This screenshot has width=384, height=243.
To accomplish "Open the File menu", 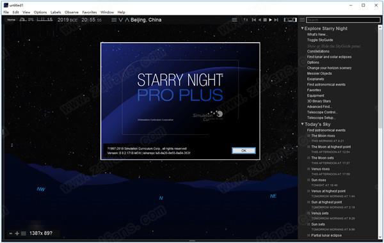I will click(6, 12).
